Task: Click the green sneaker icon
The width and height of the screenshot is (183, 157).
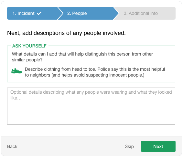Action: pyautogui.click(x=16, y=71)
